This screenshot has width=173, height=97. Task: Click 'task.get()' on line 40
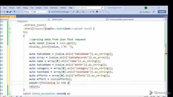[x=67, y=43]
